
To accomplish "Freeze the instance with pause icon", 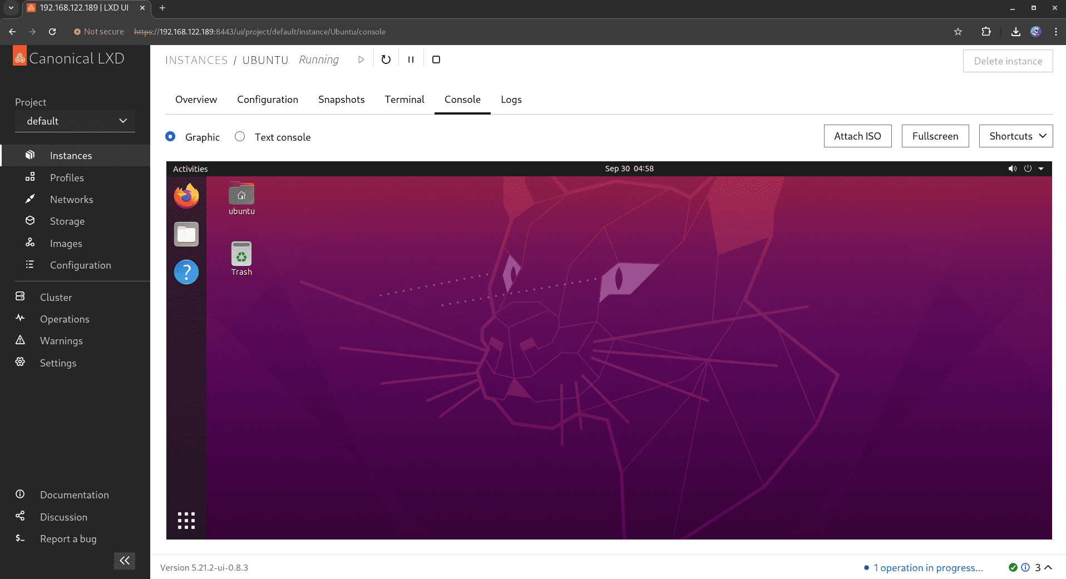I will [411, 60].
